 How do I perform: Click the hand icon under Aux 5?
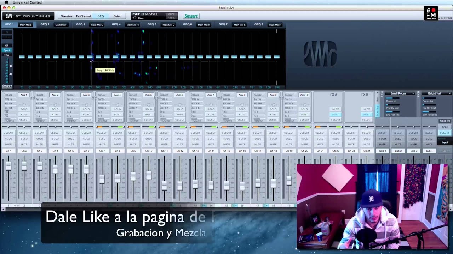[149, 104]
